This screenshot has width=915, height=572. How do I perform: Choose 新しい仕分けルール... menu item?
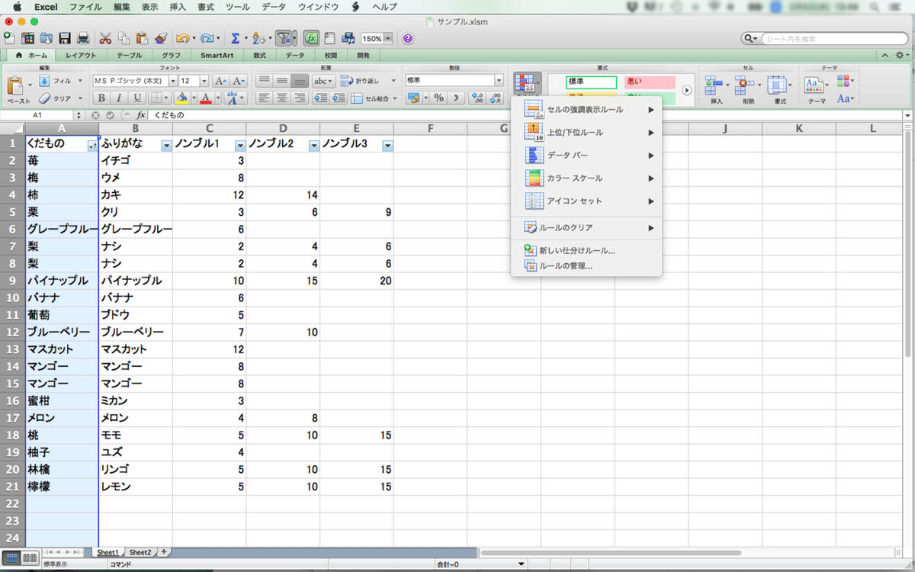[586, 250]
